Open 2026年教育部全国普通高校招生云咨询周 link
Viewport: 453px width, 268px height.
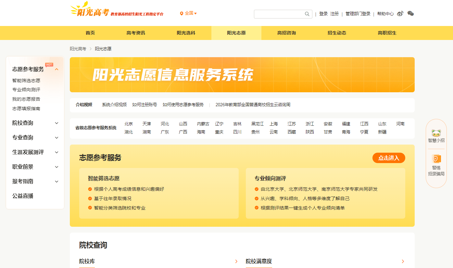coord(253,105)
